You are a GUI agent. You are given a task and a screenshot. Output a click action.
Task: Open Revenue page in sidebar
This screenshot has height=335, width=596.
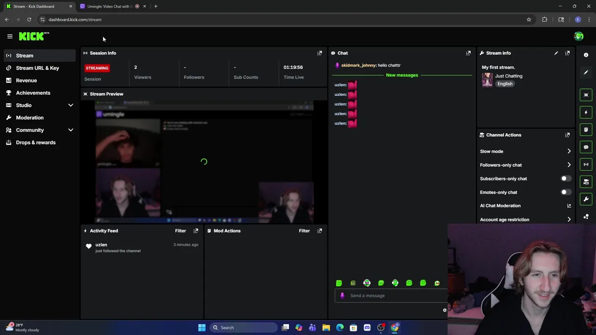coord(40,80)
